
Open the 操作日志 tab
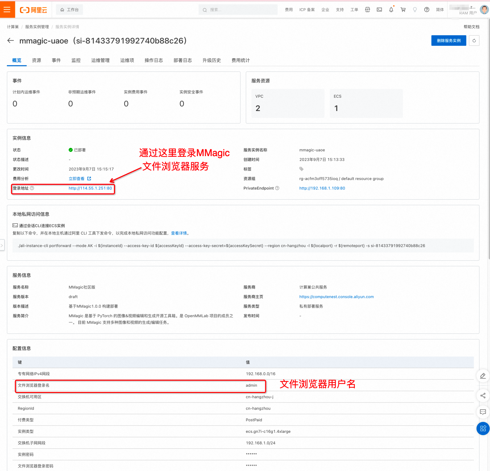pyautogui.click(x=154, y=60)
